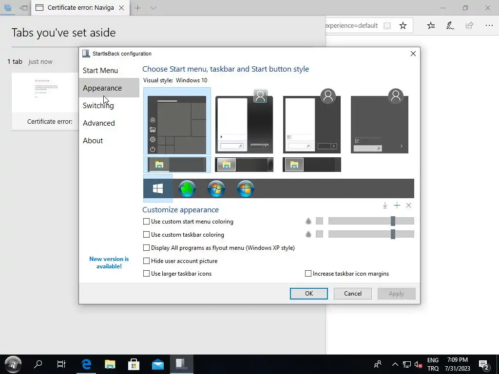Check Increase taskbar icon margins

(x=347, y=274)
